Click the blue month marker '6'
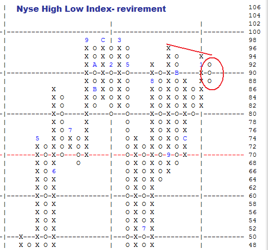Screen dimensions: 272x250 coord(54,172)
